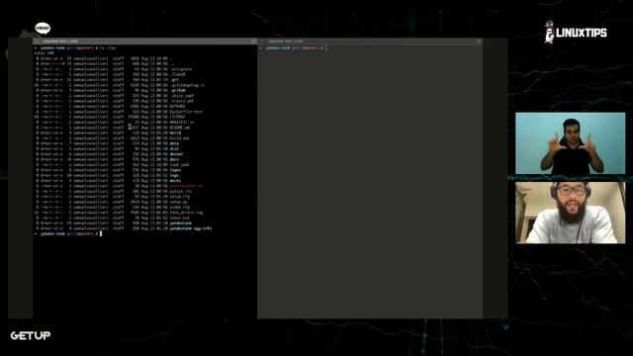Click the 'setup.py' file row

point(112,202)
